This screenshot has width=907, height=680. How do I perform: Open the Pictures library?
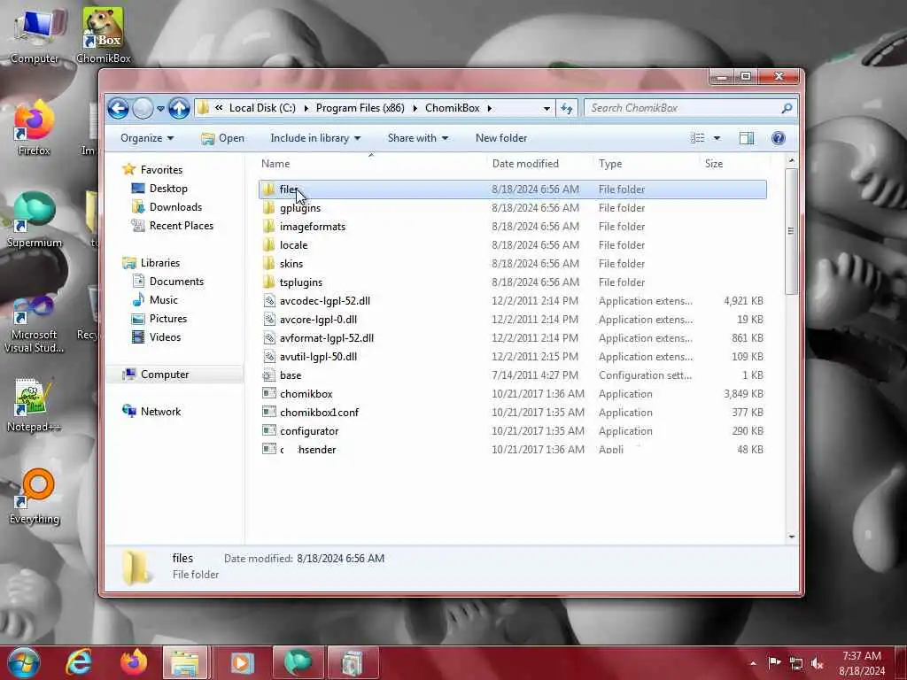(159, 319)
